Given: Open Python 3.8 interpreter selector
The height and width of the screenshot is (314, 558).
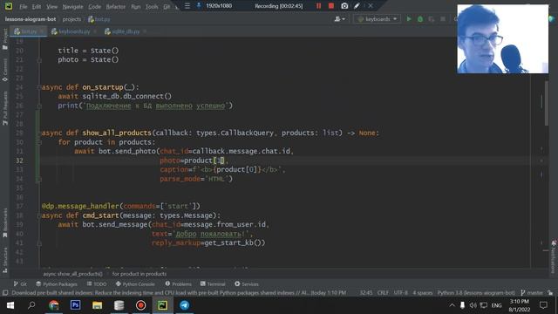Looking at the screenshot, I should [476, 293].
